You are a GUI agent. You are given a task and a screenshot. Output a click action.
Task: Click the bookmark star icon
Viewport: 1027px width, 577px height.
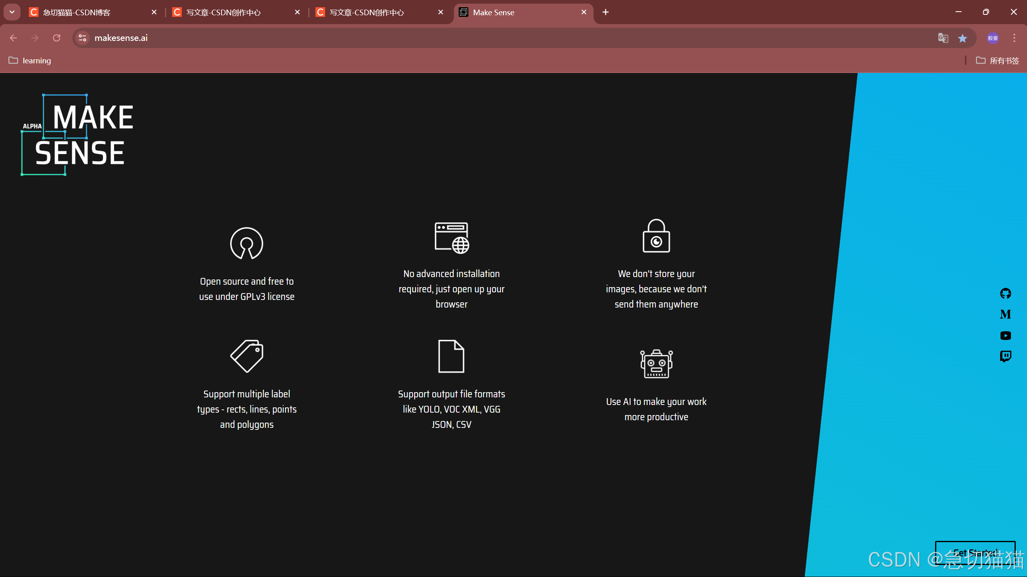[962, 38]
